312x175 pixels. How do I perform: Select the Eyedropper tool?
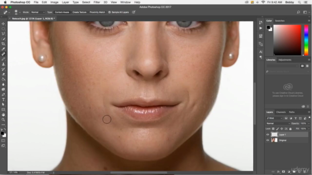point(3,49)
